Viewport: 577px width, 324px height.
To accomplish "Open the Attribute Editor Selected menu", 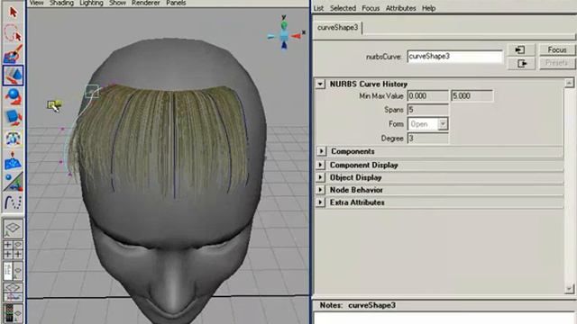I will tap(343, 8).
